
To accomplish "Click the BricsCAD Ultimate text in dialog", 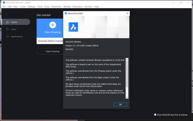I will (x=73, y=42).
